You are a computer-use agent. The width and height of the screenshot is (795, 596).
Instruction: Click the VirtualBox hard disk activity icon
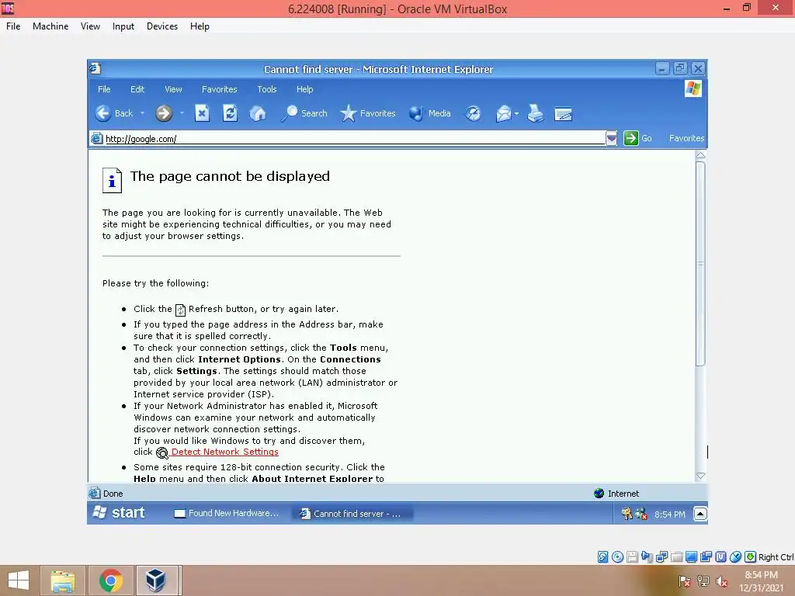pyautogui.click(x=602, y=557)
